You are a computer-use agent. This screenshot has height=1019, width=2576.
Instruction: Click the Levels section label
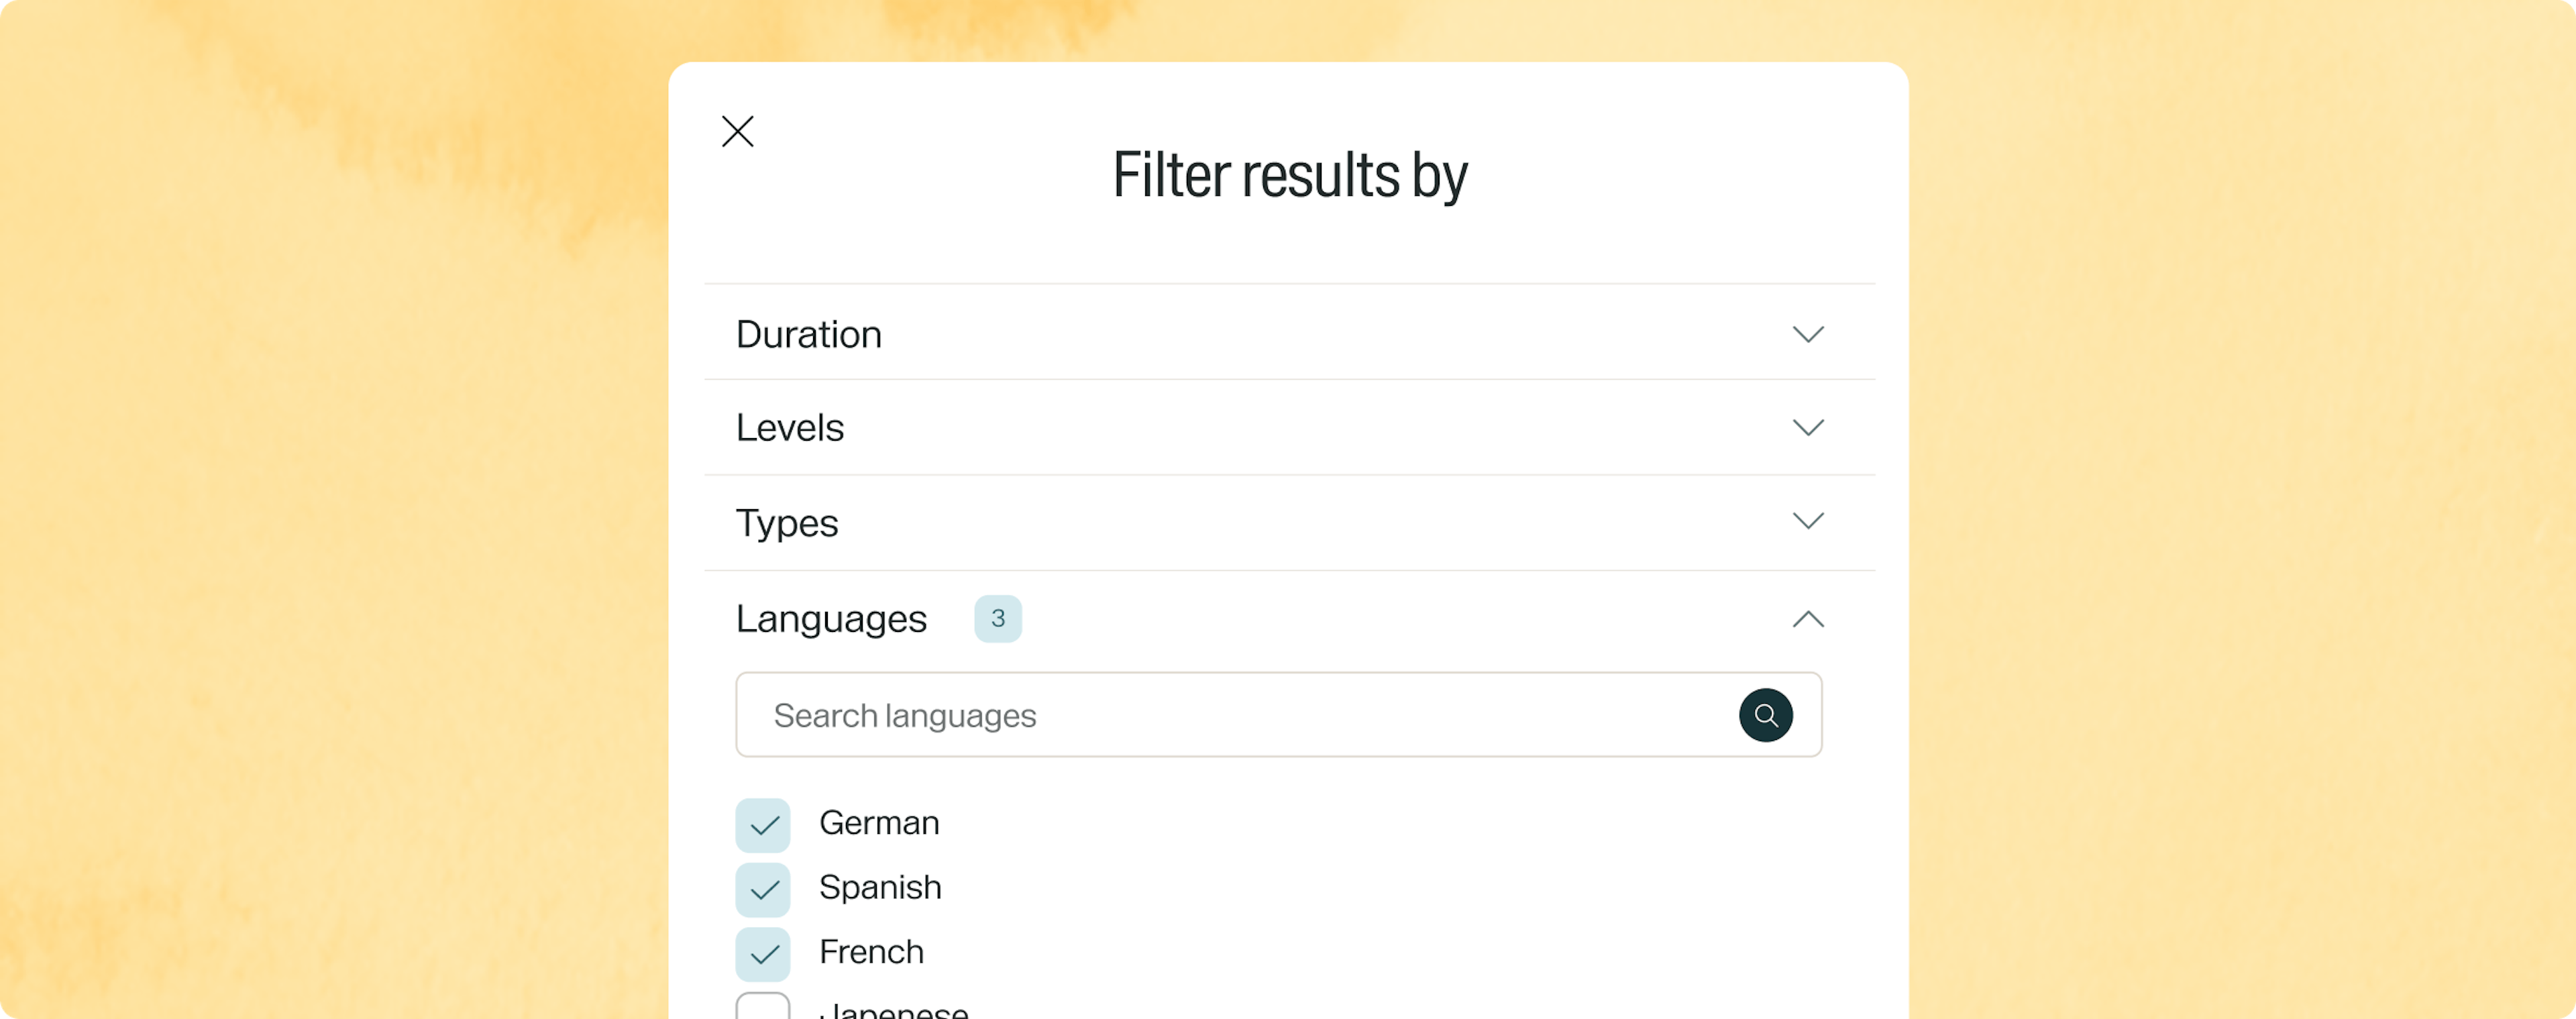click(789, 428)
